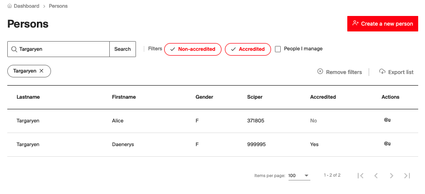Go to the previous page arrow
This screenshot has width=425, height=194.
[x=376, y=176]
